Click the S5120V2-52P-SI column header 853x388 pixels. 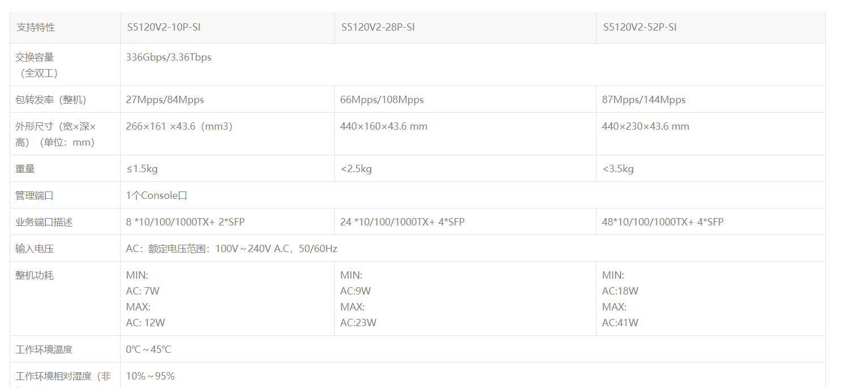pyautogui.click(x=639, y=27)
